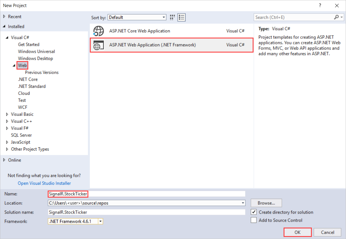Switch template list to small icons view

[x=181, y=17]
